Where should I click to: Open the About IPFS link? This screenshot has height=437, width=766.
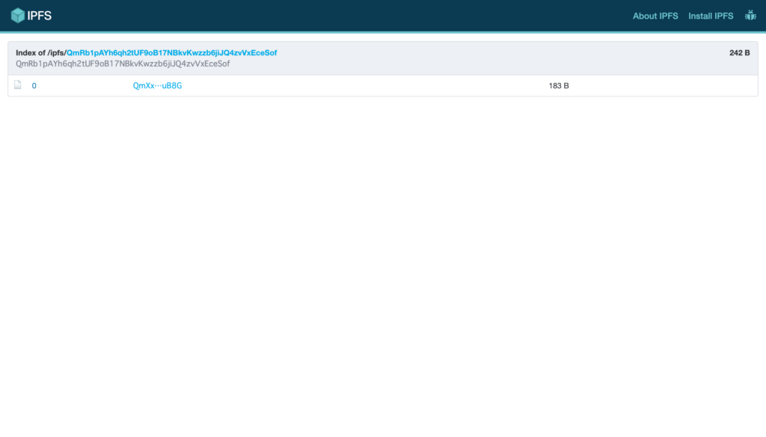pos(655,16)
